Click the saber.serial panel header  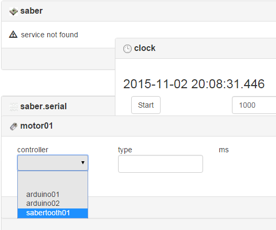(x=58, y=106)
